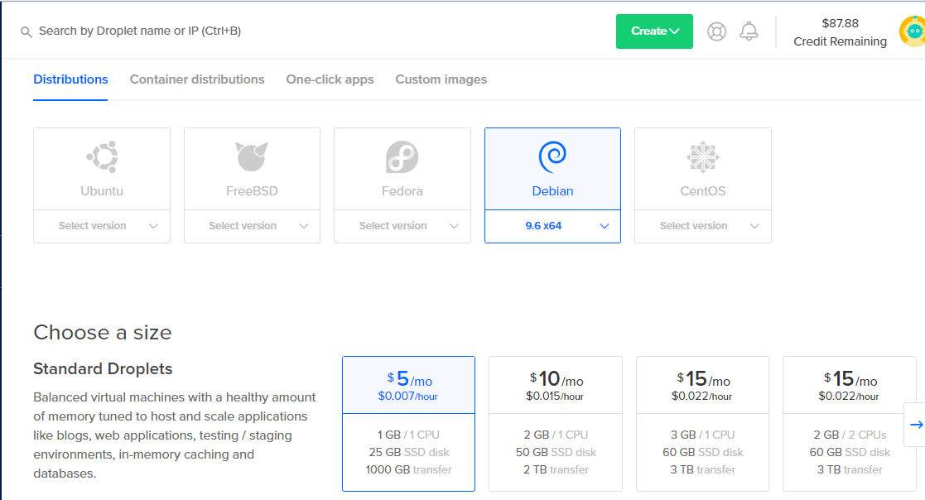
Task: Expand the CentOS version selector
Action: pos(702,226)
